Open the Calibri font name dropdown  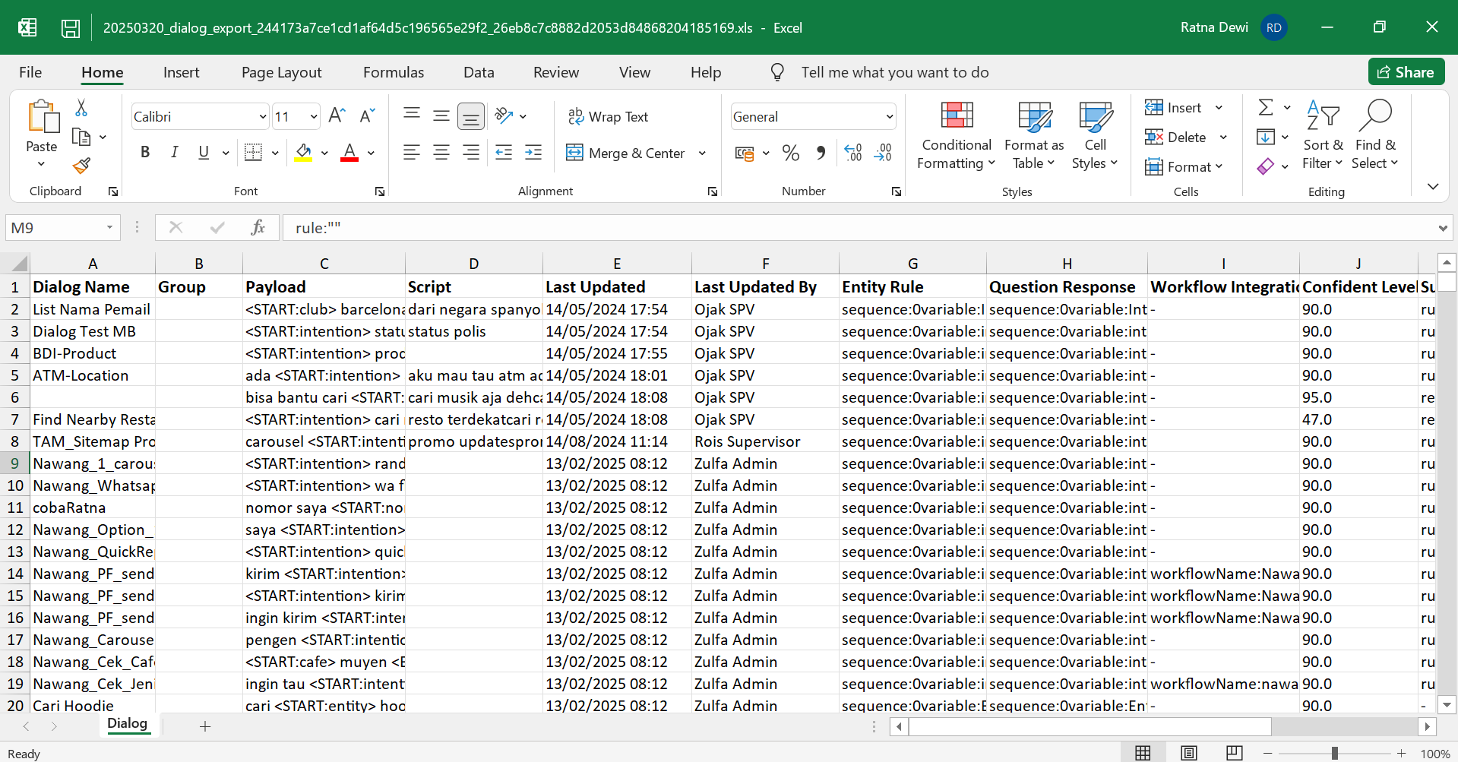point(262,117)
